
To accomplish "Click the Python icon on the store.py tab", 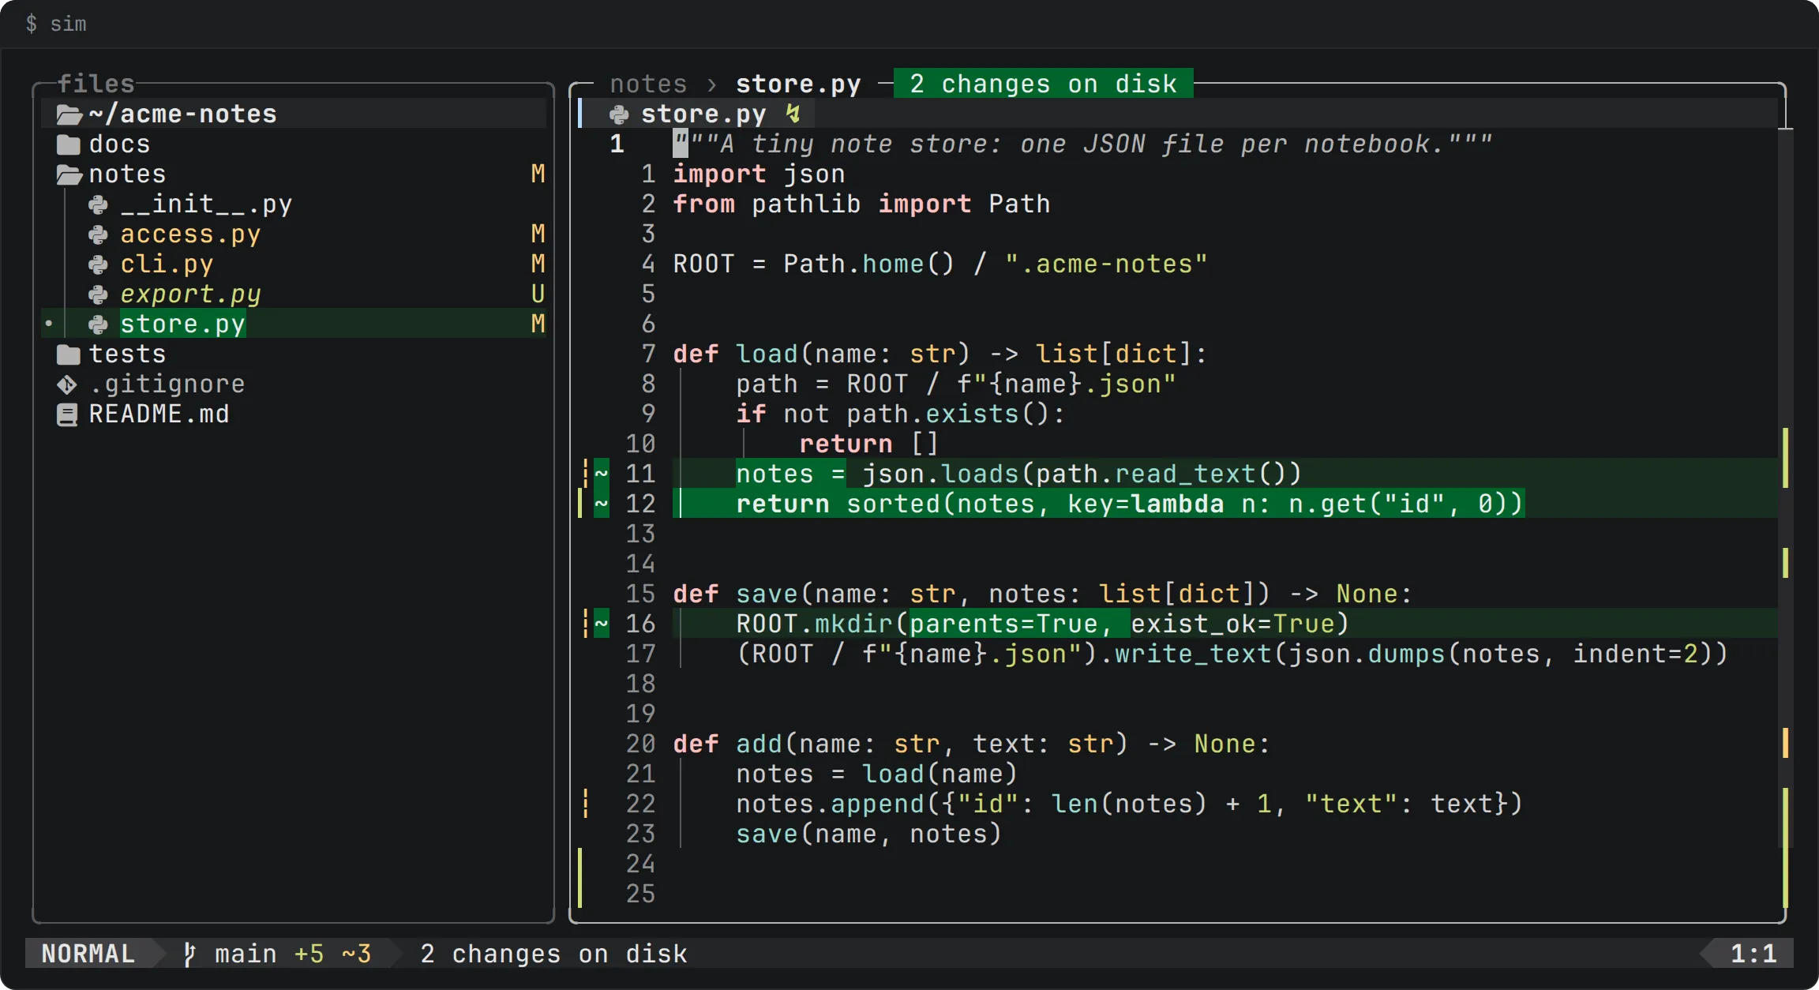I will [x=619, y=115].
